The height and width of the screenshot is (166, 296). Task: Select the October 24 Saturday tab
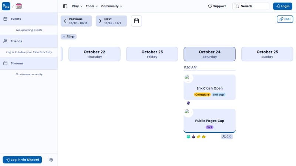coord(209,54)
